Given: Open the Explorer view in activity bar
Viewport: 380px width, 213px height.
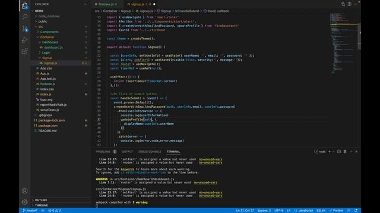Looking at the screenshot, I should click(x=25, y=6).
